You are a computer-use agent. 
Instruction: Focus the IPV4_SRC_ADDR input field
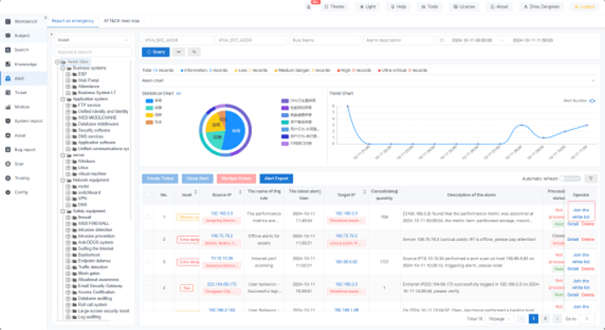click(177, 40)
